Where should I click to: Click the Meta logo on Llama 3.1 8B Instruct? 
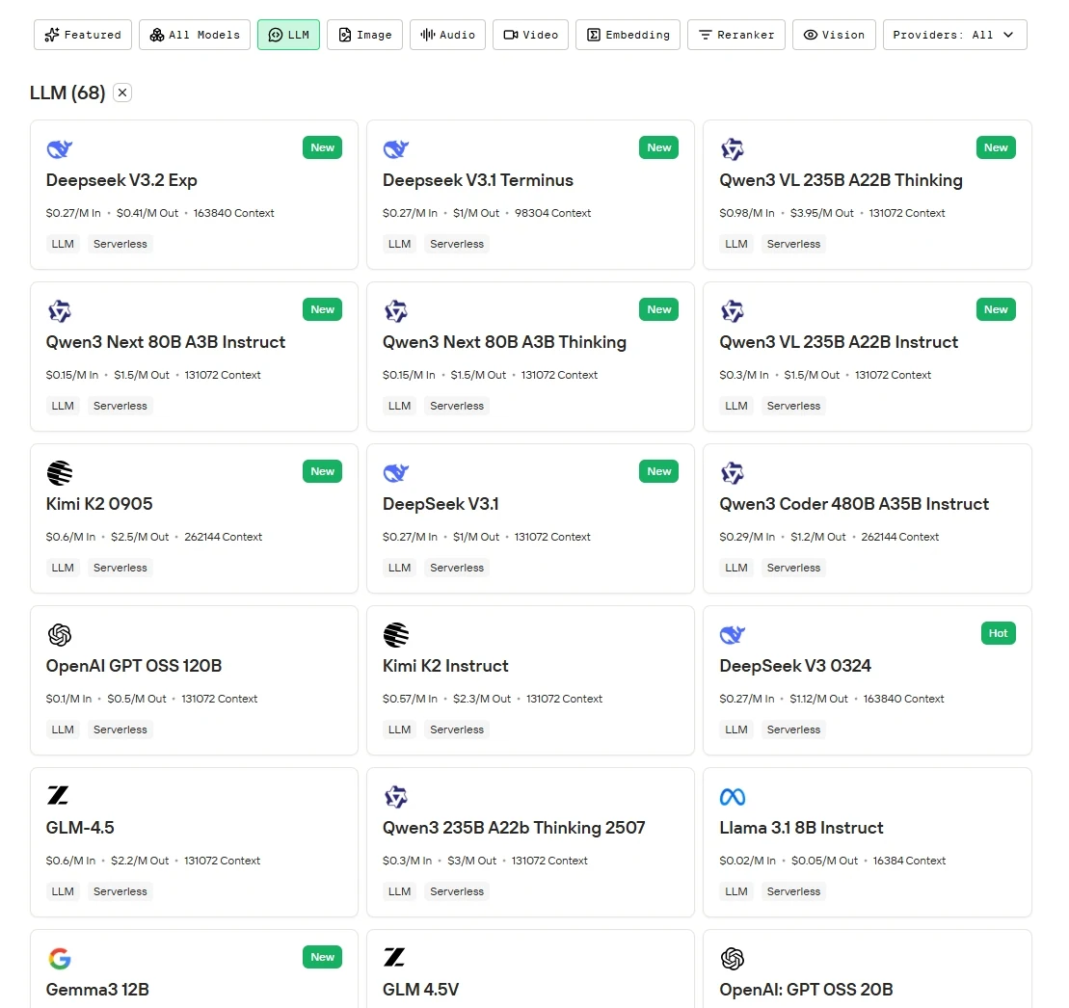pyautogui.click(x=733, y=796)
